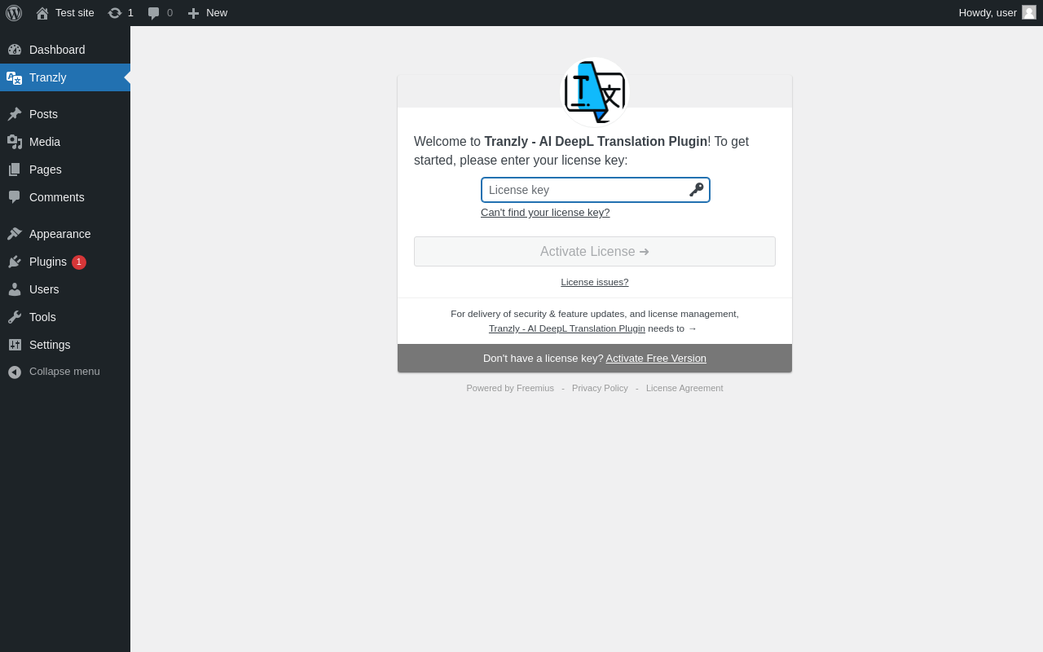The image size is (1043, 652).
Task: Click the Tranzly translation sidebar icon
Action: coord(15,77)
